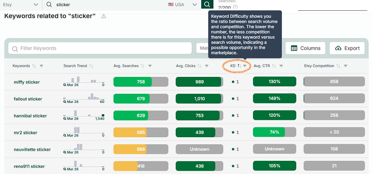Viewport: 372px width, 174px height.
Task: Click the neuvillette sticker trend chart
Action: [x=84, y=149]
